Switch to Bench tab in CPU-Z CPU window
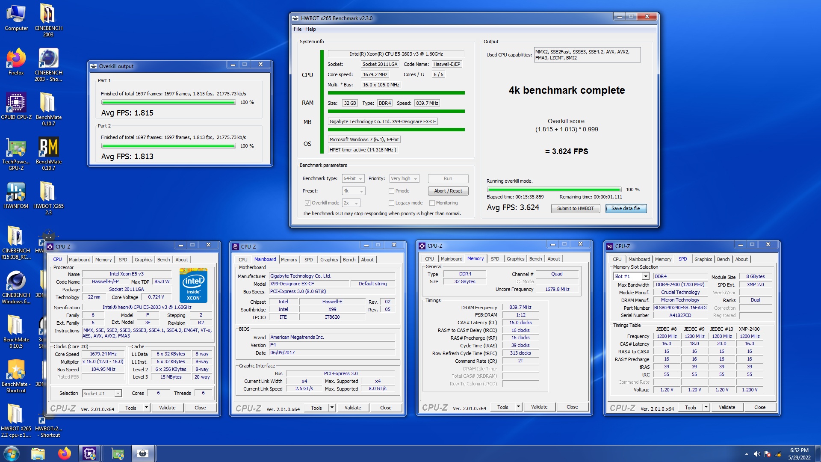 click(x=163, y=260)
